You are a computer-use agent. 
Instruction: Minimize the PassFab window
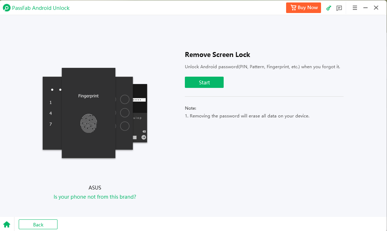coord(365,8)
